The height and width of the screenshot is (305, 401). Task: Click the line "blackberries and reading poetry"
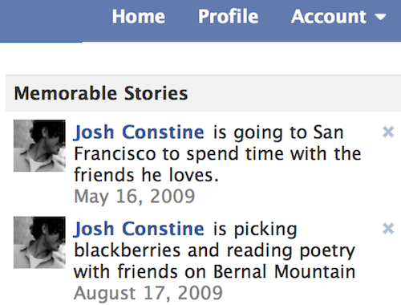pos(214,251)
